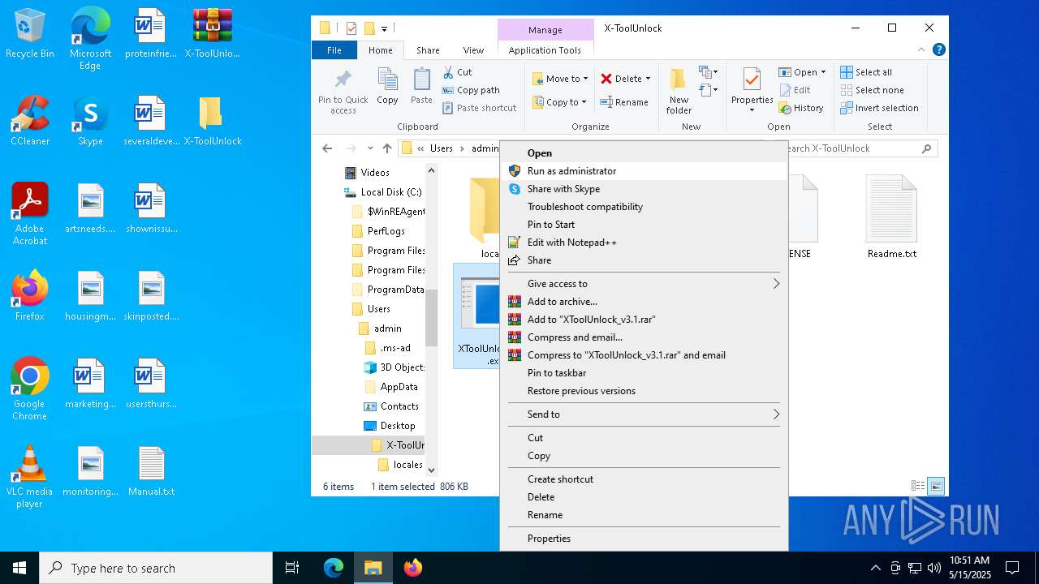The height and width of the screenshot is (584, 1039).
Task: Open recent locations dropdown arrow
Action: 370,148
